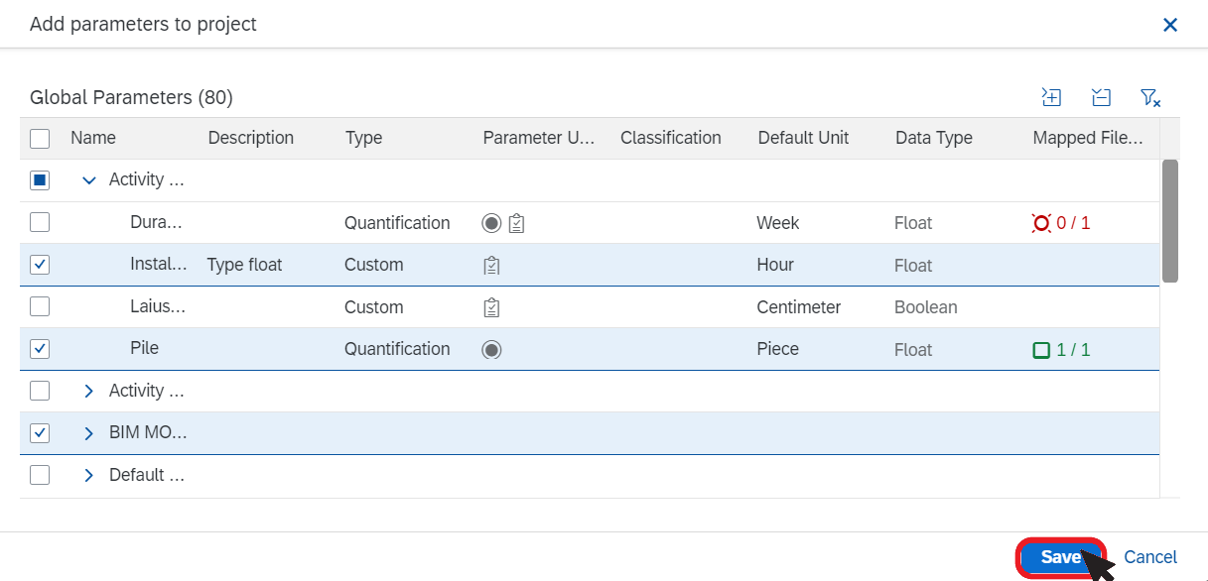Click the vertical scrollbar thumb
The height and width of the screenshot is (581, 1208).
pyautogui.click(x=1170, y=221)
